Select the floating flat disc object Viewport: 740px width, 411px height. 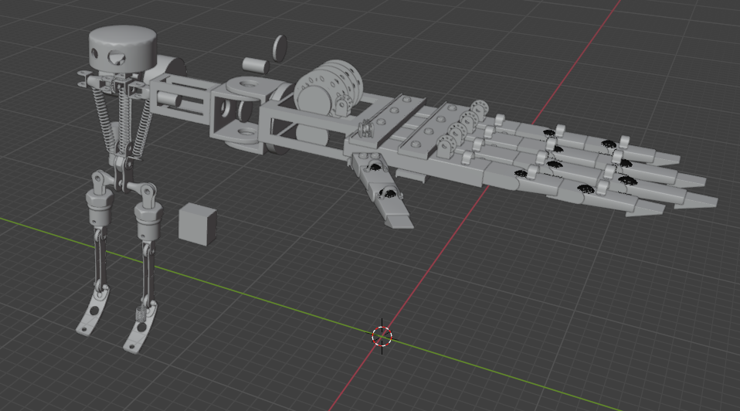[280, 48]
